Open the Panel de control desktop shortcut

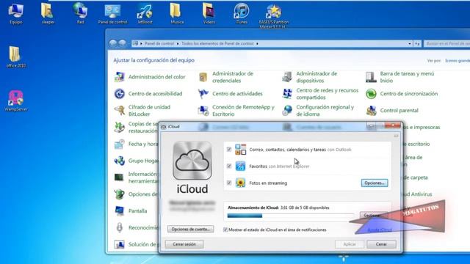pos(112,13)
